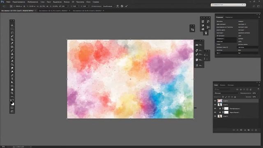The height and width of the screenshot is (148, 263).
Task: Select the Brush tool
Action: (x=12, y=50)
